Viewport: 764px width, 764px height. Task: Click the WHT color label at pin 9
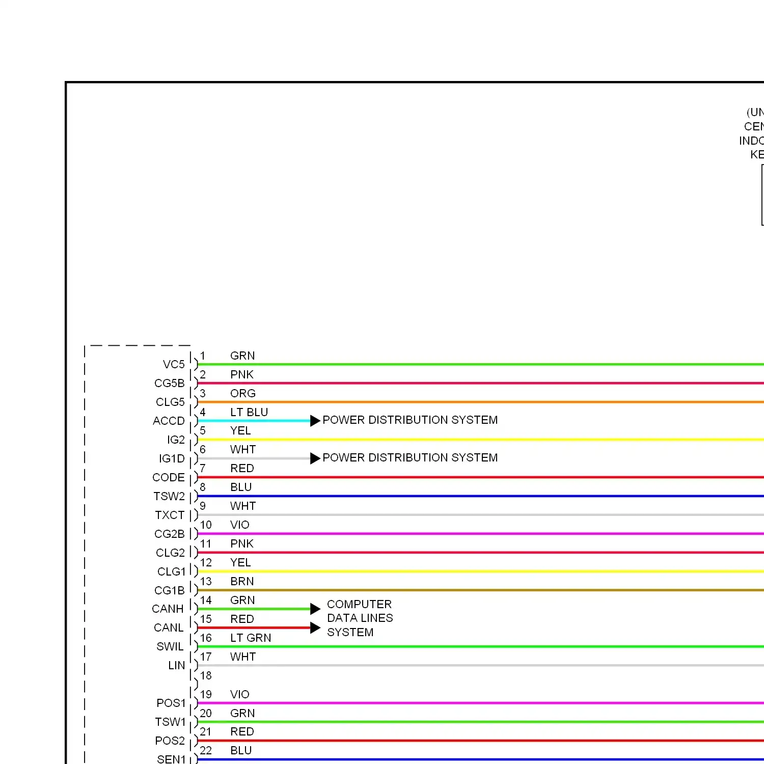coord(243,506)
